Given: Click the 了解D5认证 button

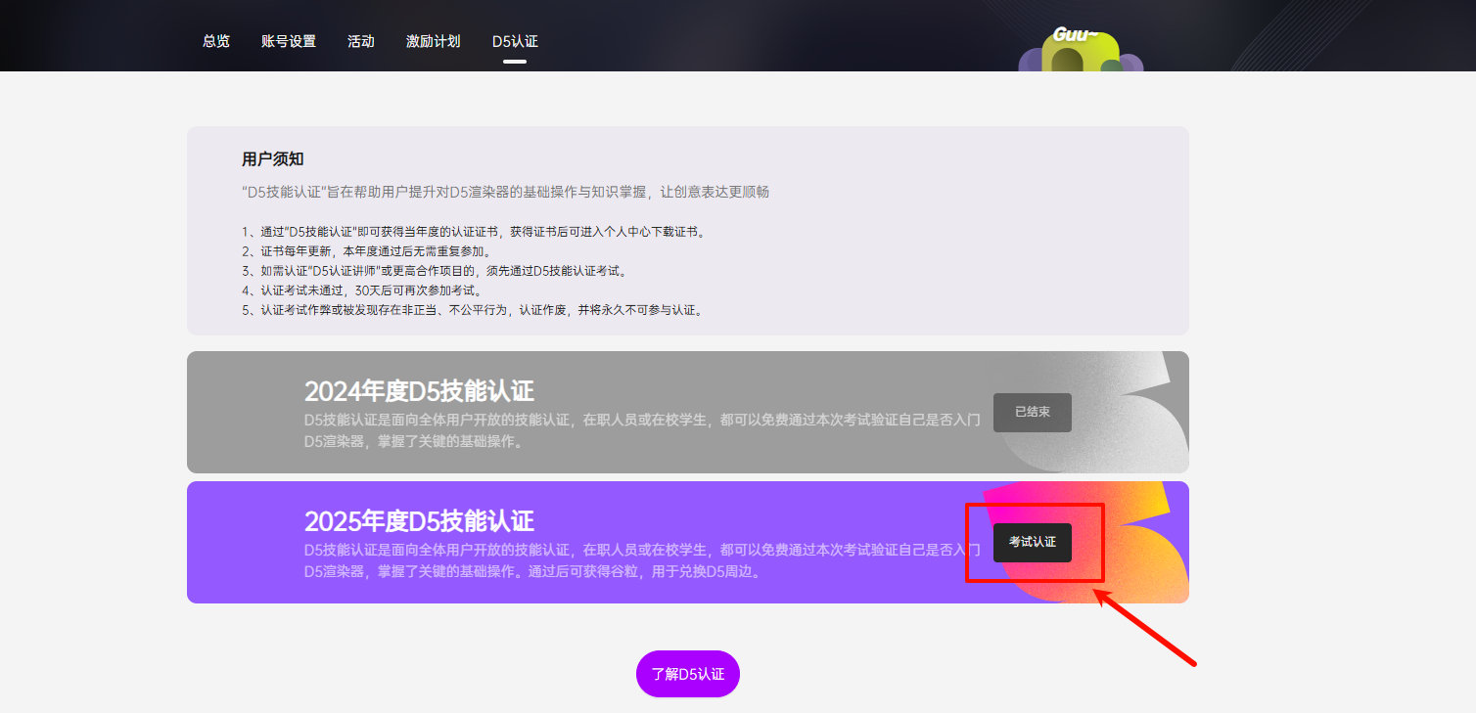Looking at the screenshot, I should pyautogui.click(x=688, y=674).
